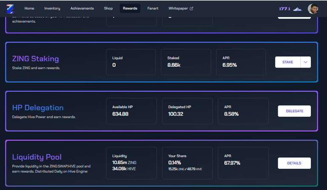Open the Fanart page
The width and height of the screenshot is (327, 190).
coord(153,9)
